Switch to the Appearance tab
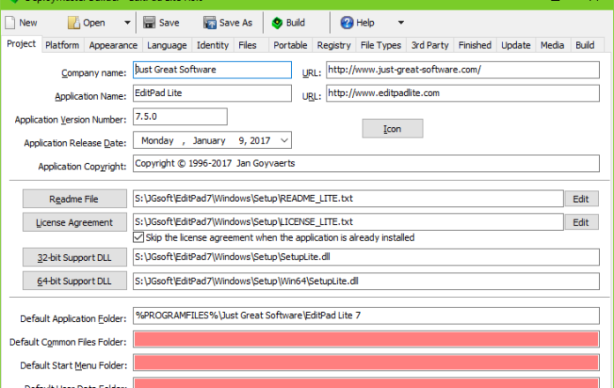614x388 pixels. 113,46
